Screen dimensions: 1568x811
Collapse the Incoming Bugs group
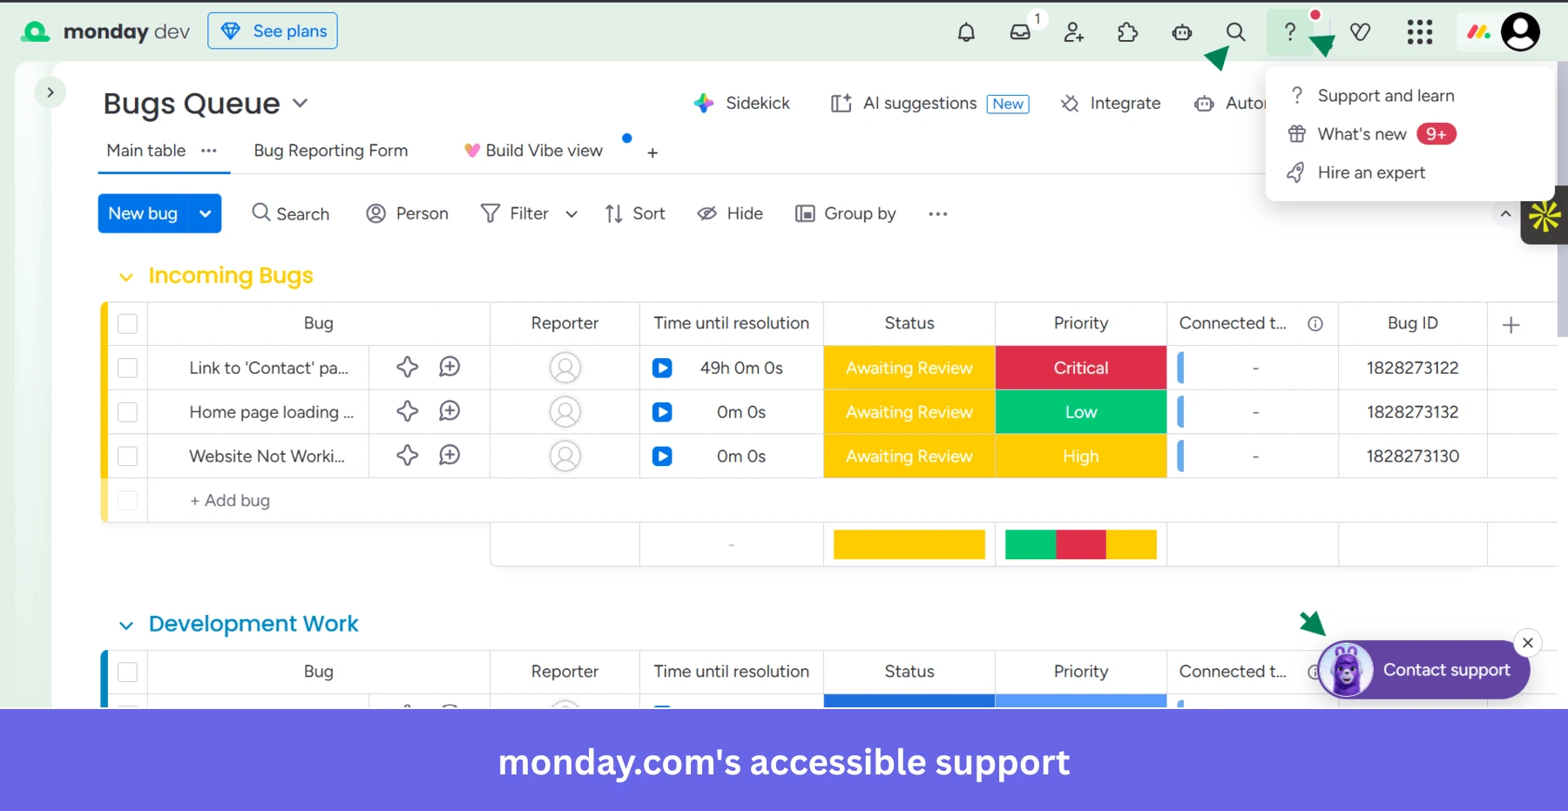(126, 277)
